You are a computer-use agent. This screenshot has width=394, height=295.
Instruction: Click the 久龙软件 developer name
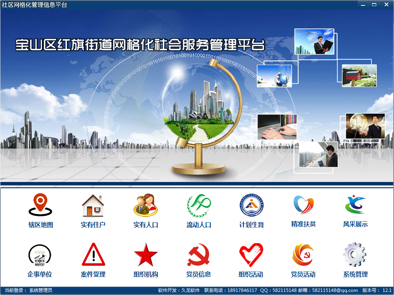[189, 291]
